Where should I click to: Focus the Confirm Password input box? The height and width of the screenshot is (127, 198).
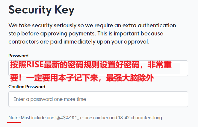(x=98, y=99)
